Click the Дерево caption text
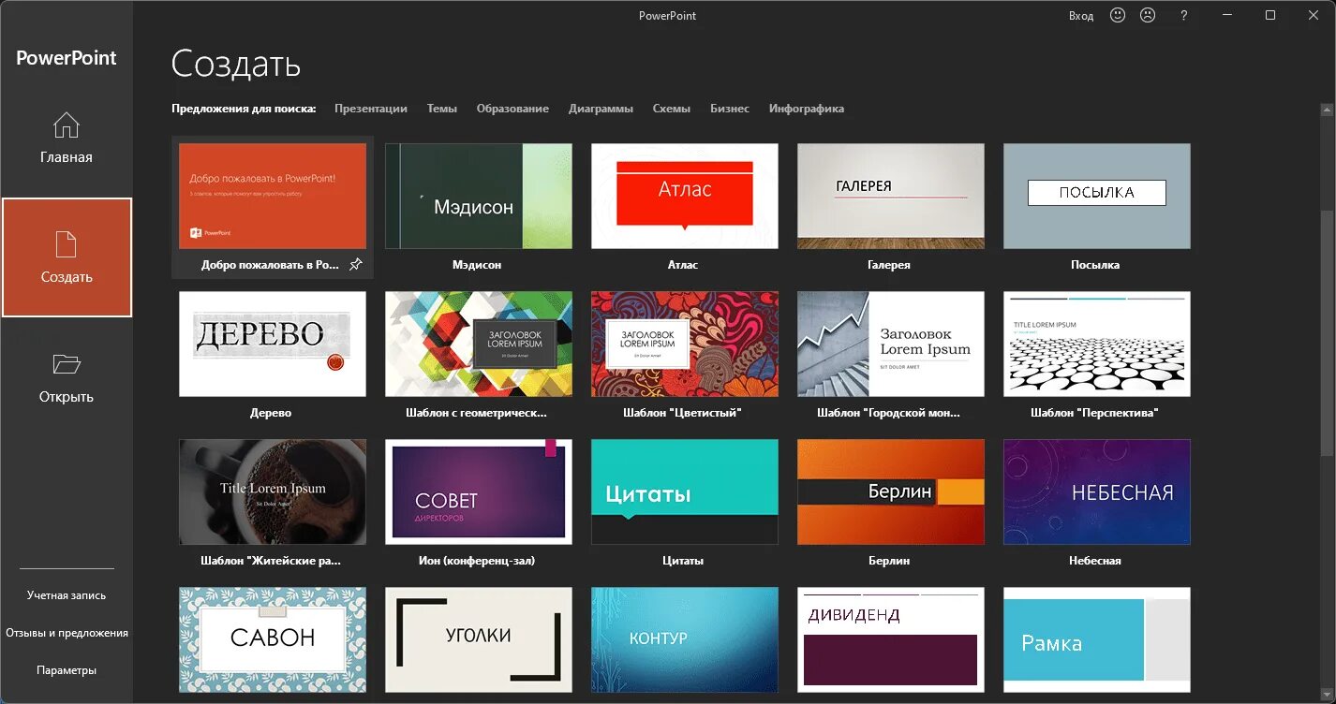Viewport: 1336px width, 704px height. tap(271, 413)
